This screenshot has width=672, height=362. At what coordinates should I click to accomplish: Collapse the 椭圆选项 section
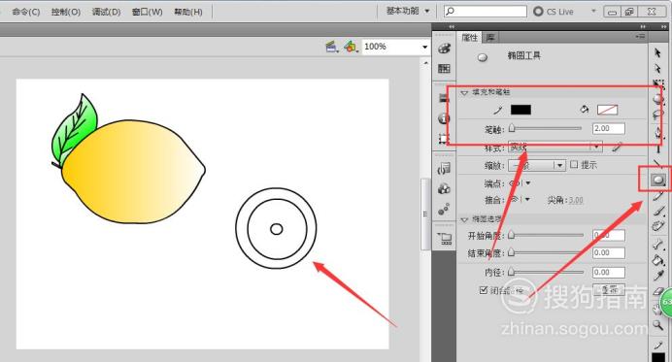(464, 219)
